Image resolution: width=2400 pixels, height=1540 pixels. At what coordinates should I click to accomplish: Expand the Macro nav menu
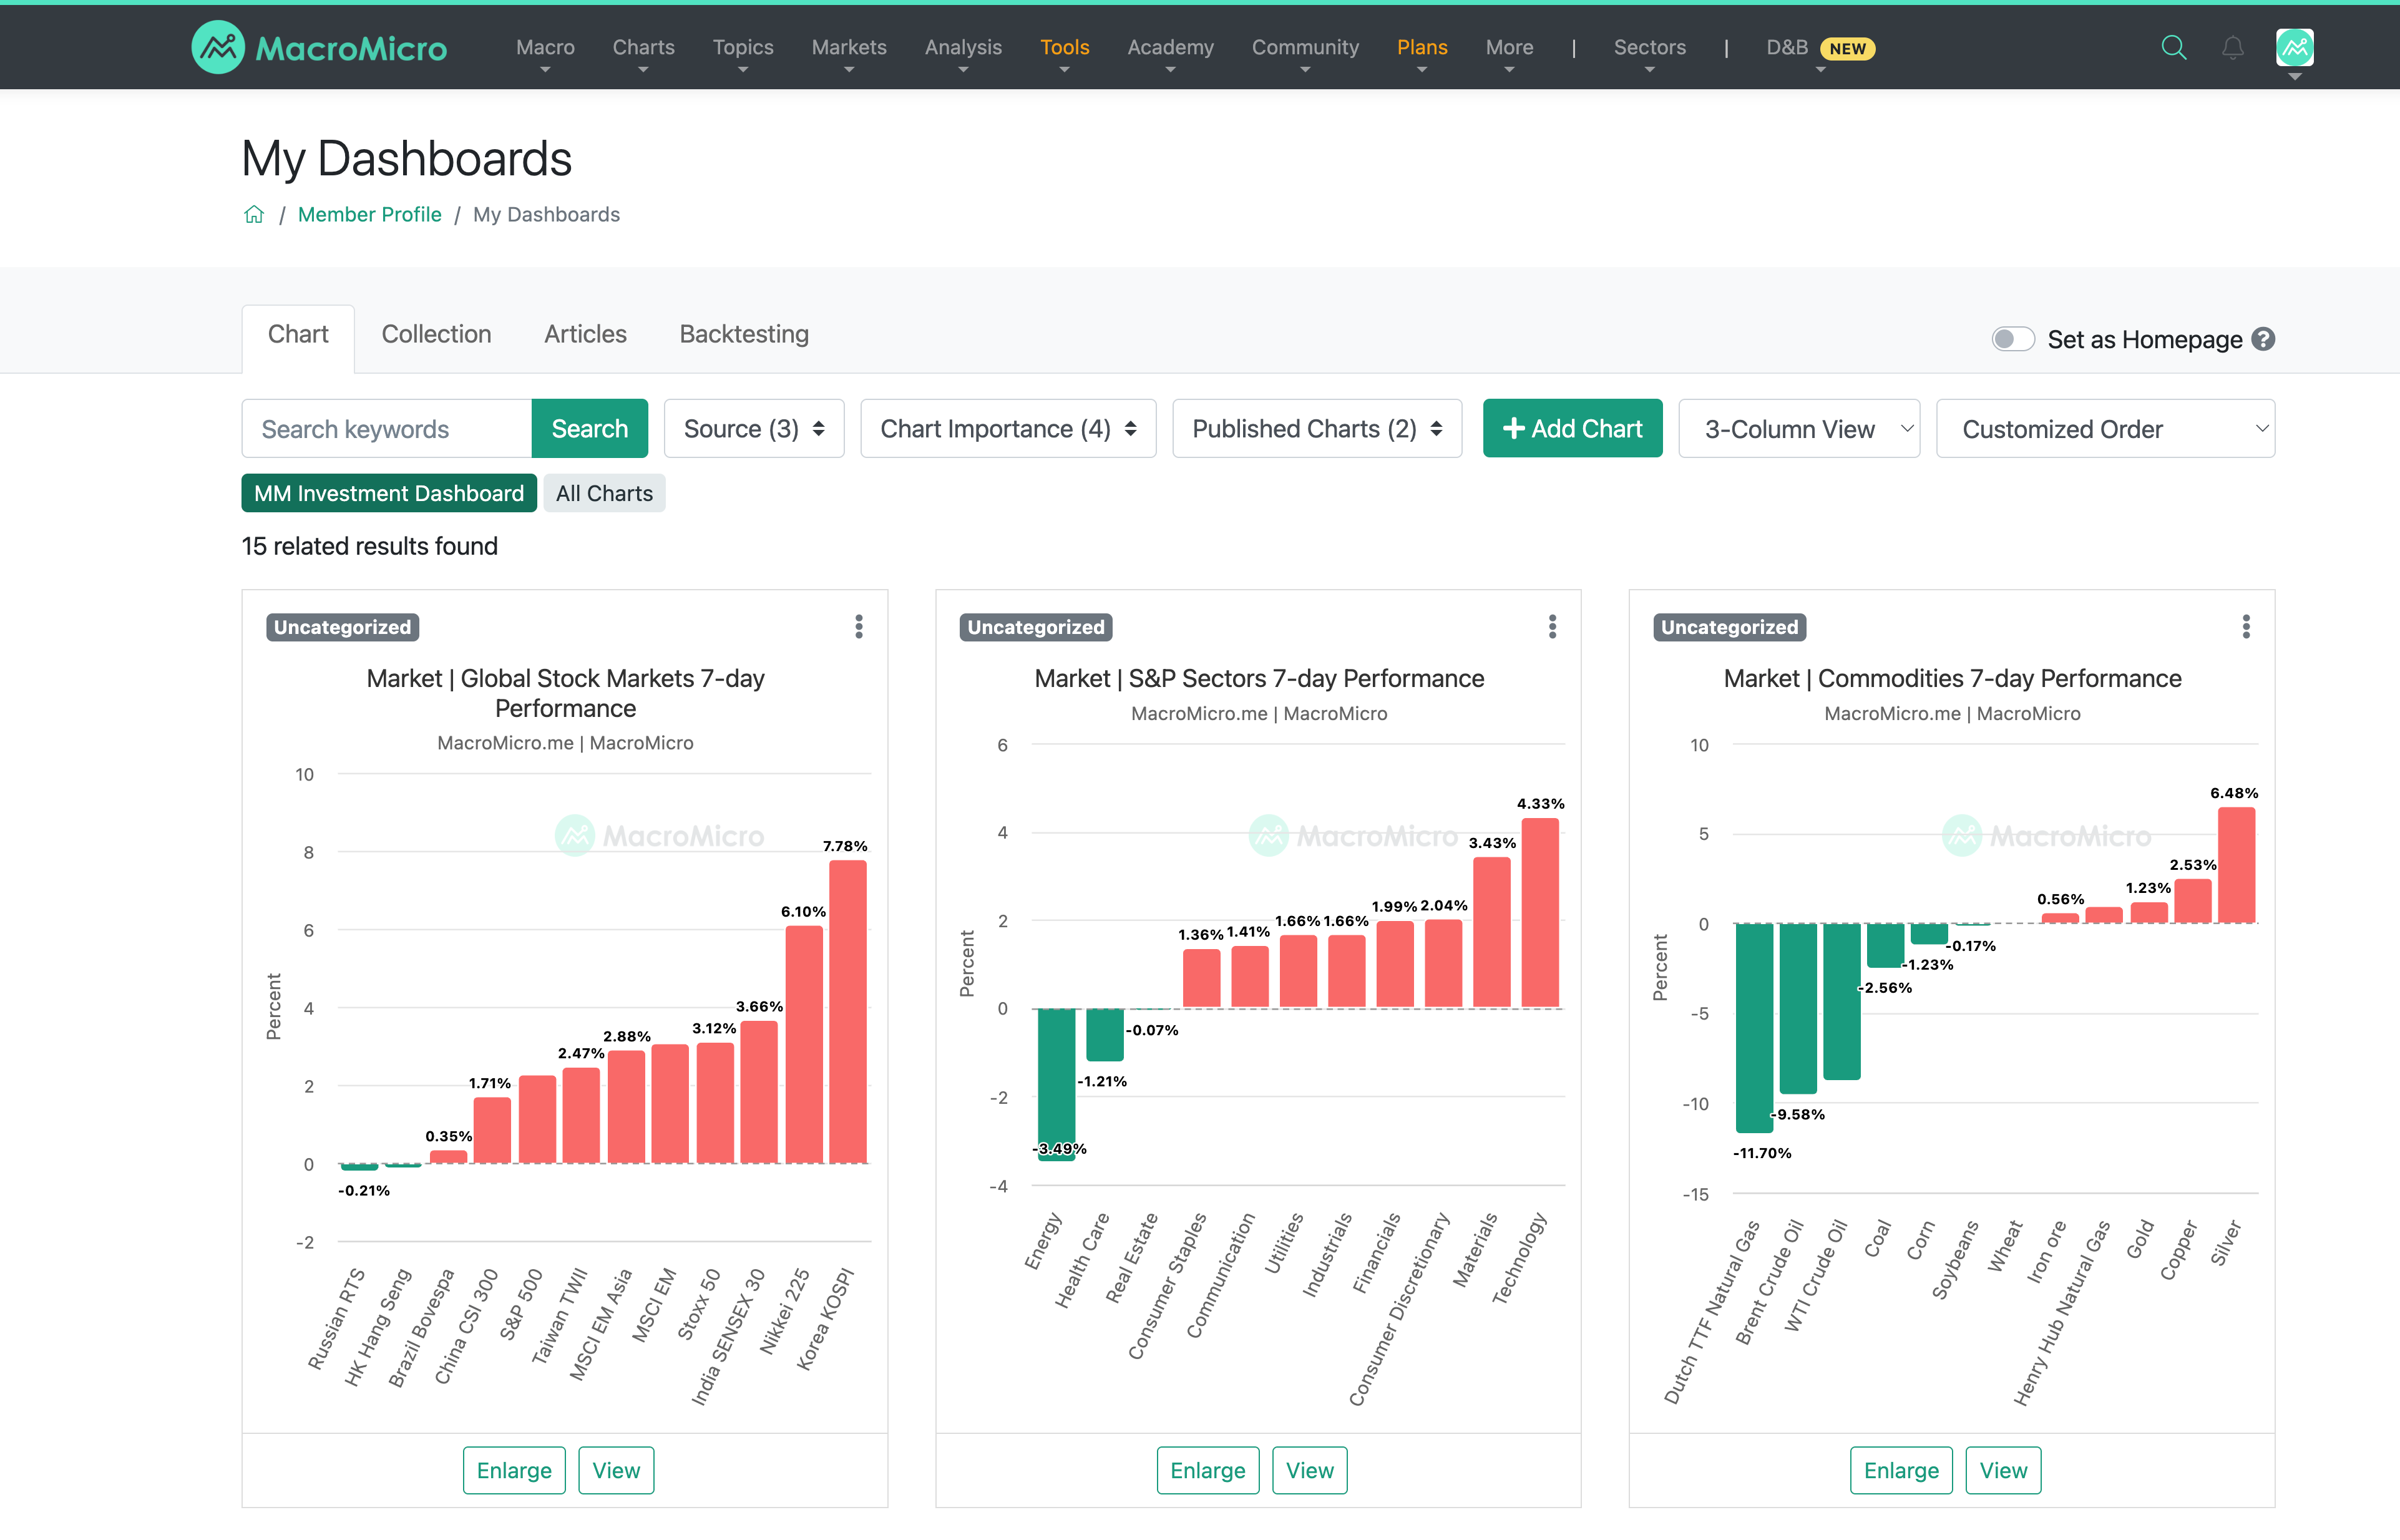coord(545,47)
